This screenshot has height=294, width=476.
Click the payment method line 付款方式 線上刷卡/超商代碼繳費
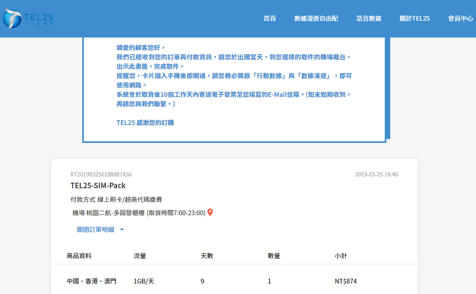116,200
